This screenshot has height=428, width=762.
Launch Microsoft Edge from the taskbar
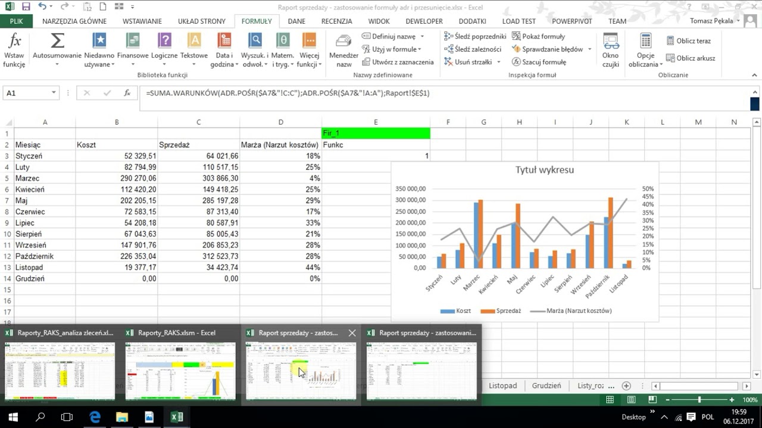tap(95, 417)
